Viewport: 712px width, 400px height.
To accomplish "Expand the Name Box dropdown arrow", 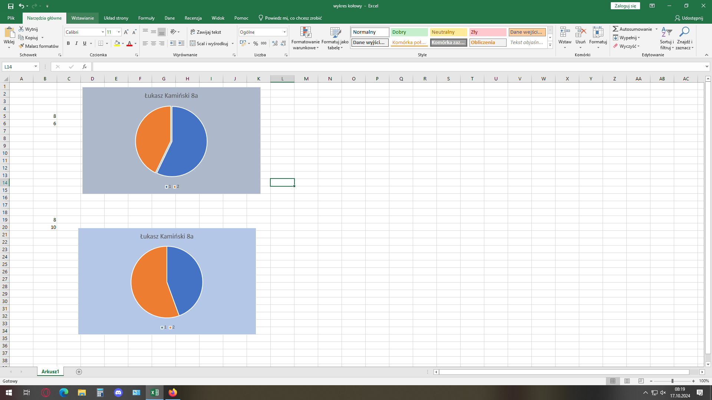I will 36,67.
